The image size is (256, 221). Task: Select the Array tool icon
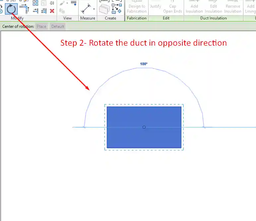35,3
